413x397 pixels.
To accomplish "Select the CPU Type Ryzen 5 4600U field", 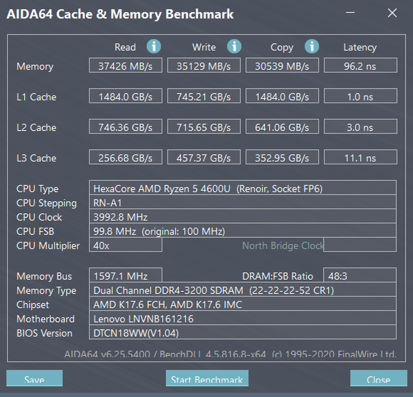I will coord(243,188).
